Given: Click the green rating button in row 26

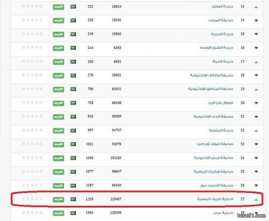Looking at the screenshot, I should [59, 185].
